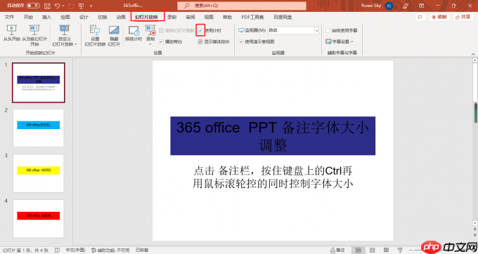Image resolution: width=478 pixels, height=254 pixels.
Task: Open the View (视图) tab
Action: [x=209, y=17]
